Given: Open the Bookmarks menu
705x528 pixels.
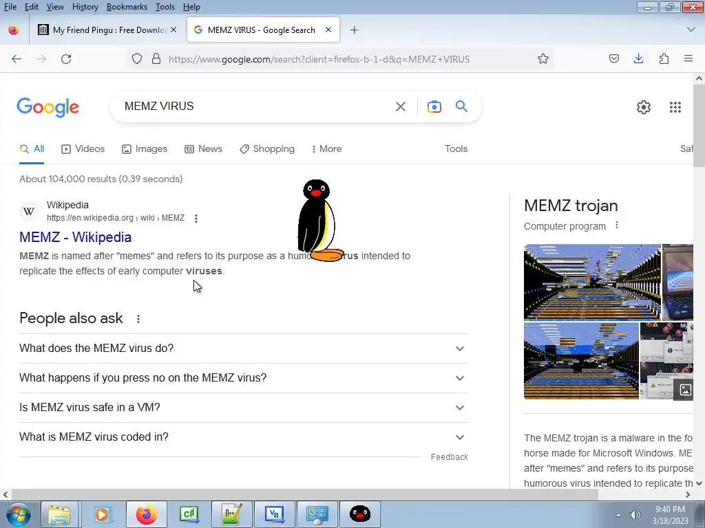Looking at the screenshot, I should point(127,7).
